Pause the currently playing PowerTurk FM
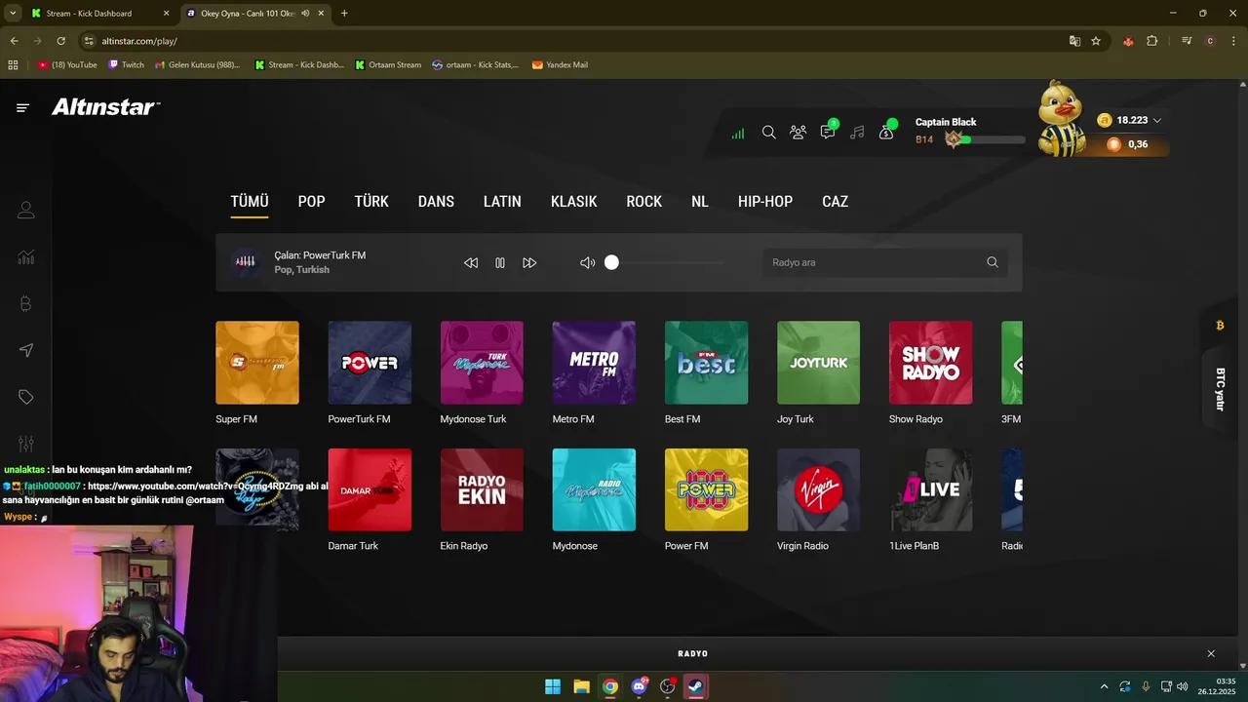 click(500, 262)
